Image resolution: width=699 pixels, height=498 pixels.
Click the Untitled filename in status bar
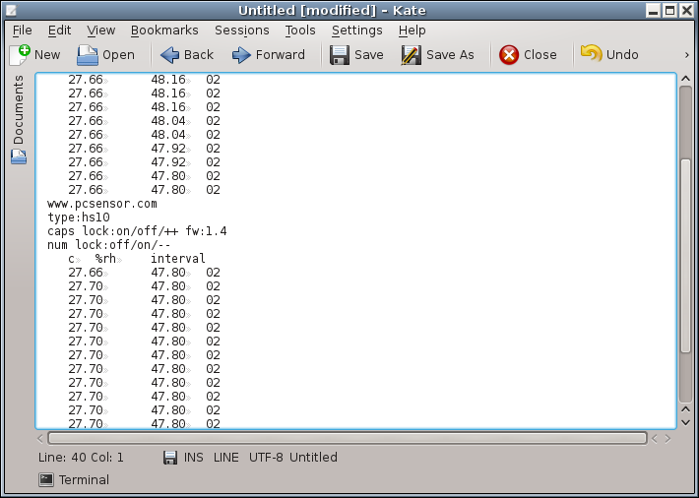tap(313, 458)
